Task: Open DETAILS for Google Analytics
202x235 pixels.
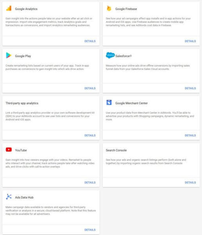Action: (x=90, y=41)
